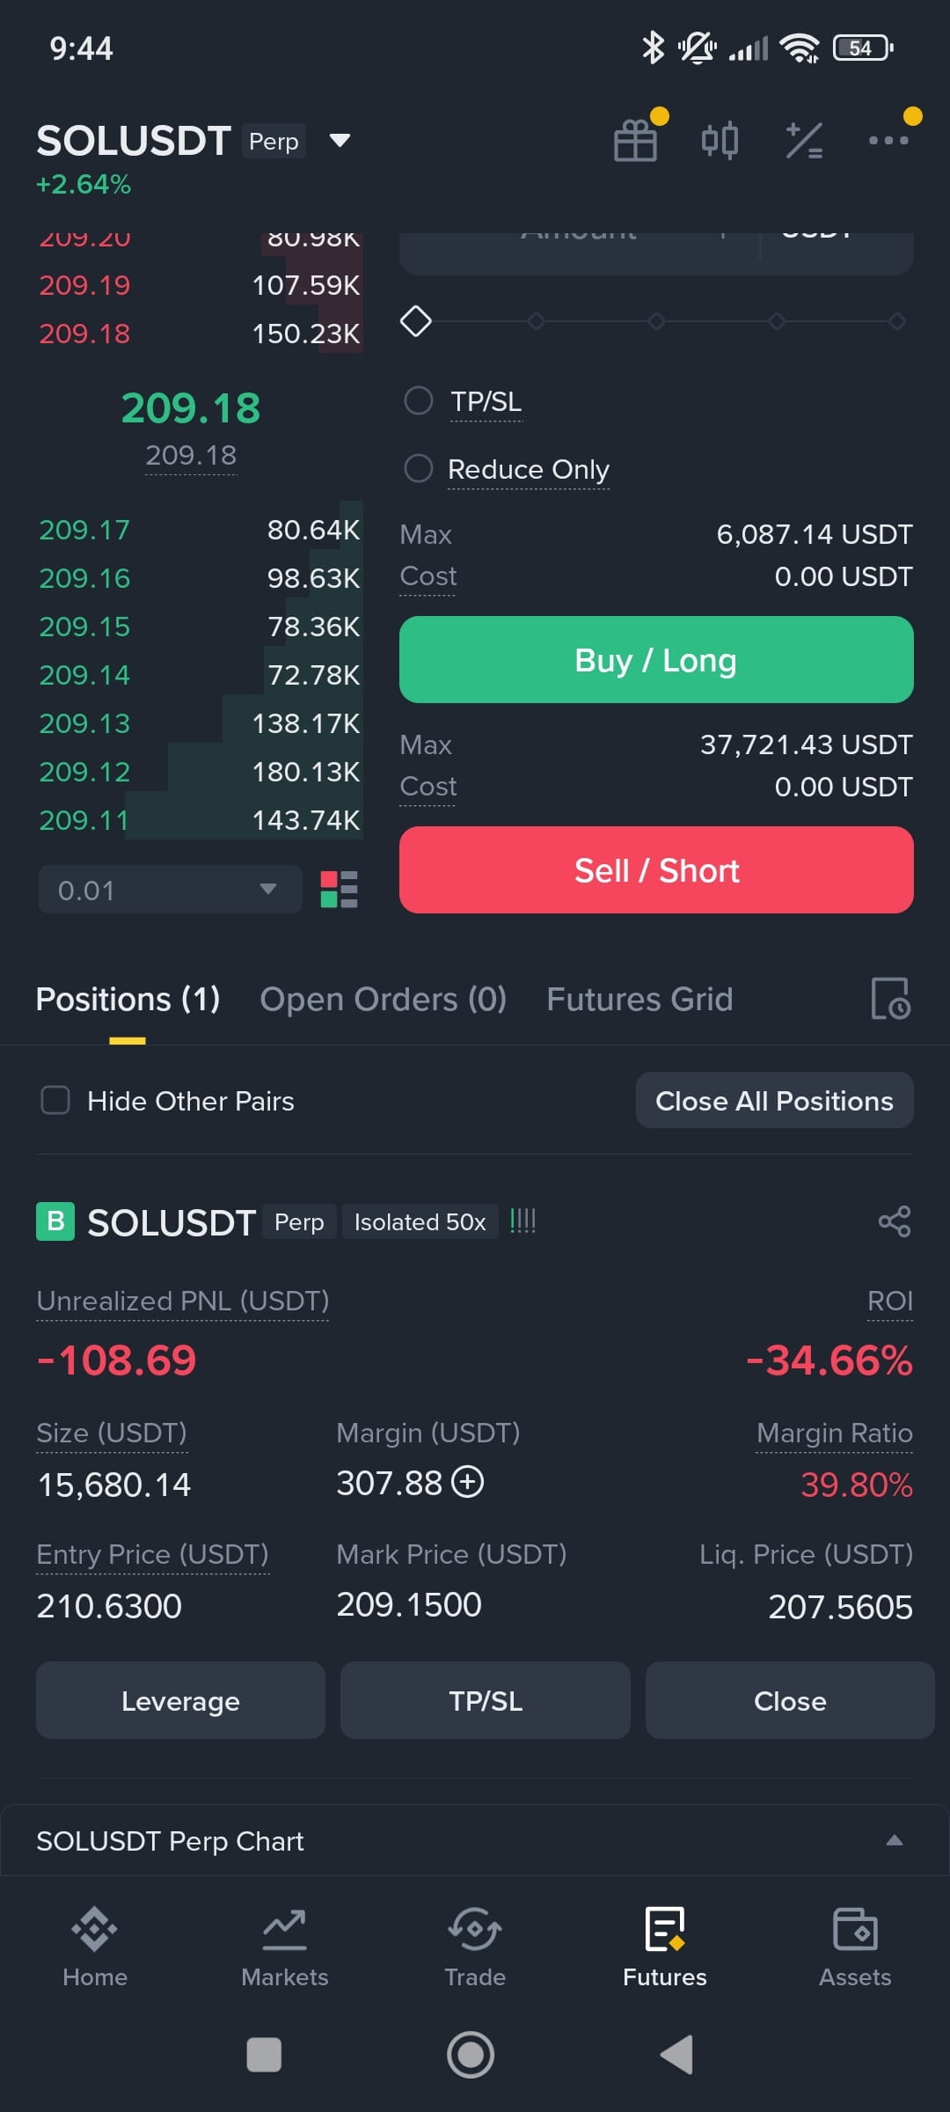Add margin with the plus icon
This screenshot has width=950, height=2112.
pyautogui.click(x=468, y=1482)
